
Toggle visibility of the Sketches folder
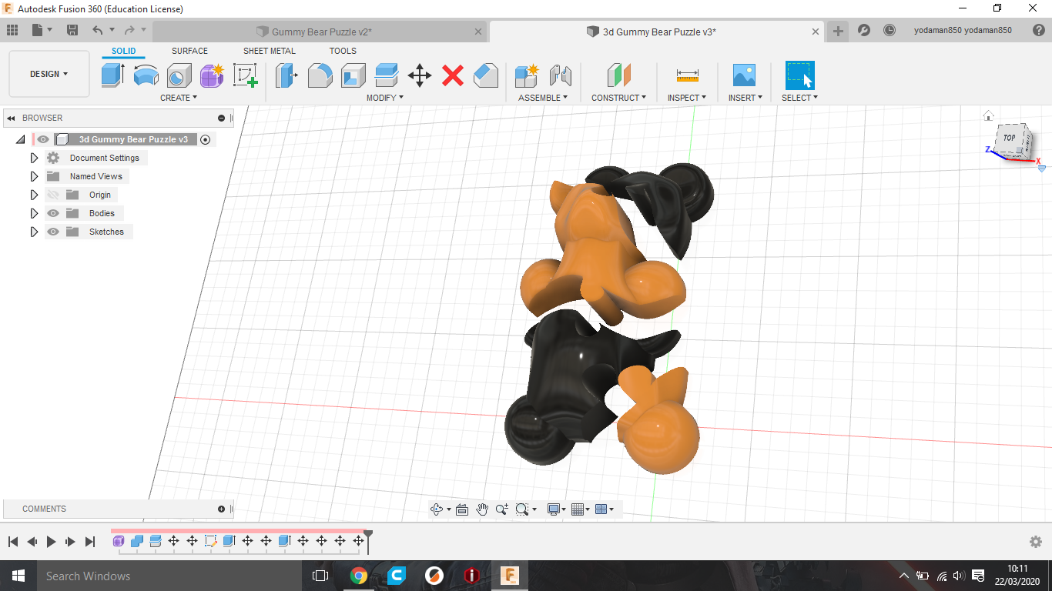(53, 232)
